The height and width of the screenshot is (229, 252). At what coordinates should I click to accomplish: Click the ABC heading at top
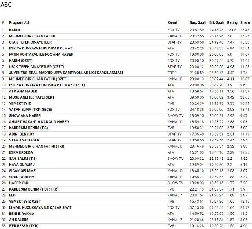(x=6, y=5)
